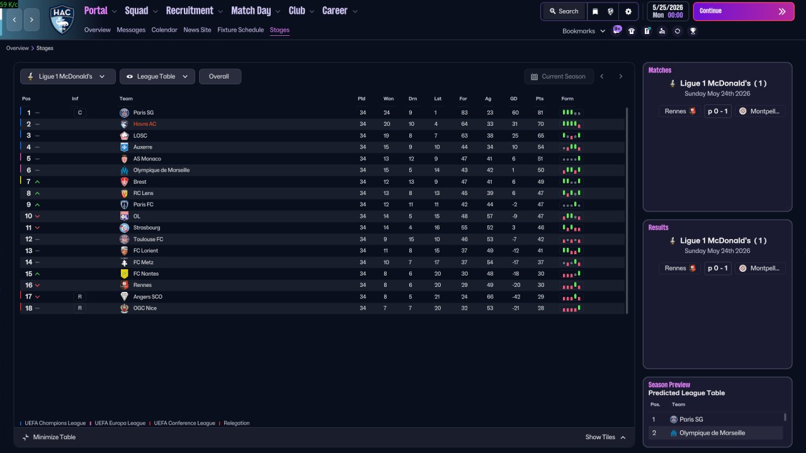Click Paris SG crest in league table
Viewport: 806px width, 453px height.
click(125, 113)
